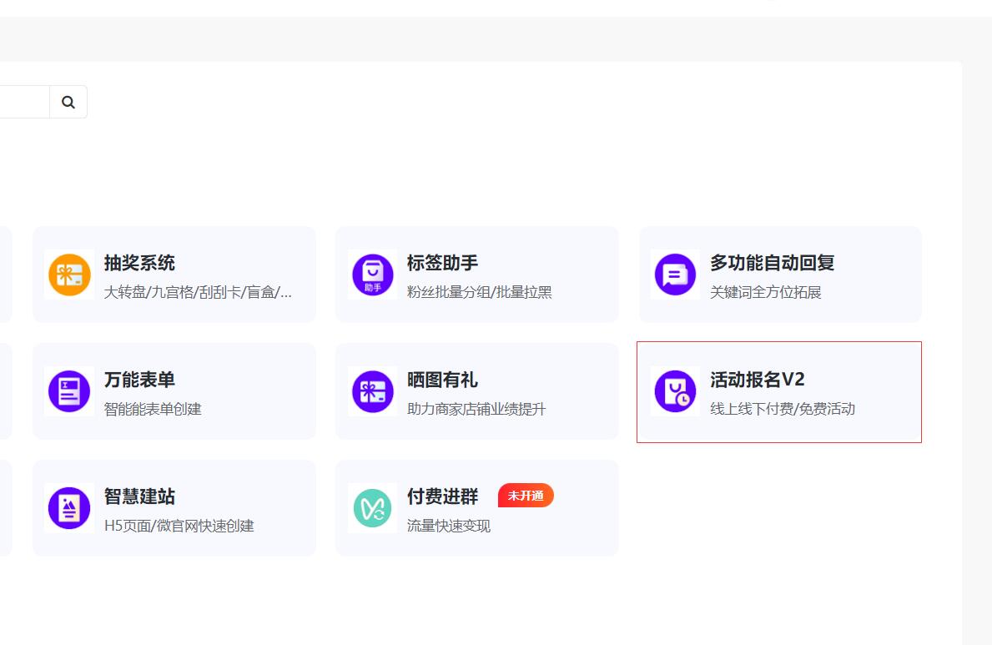This screenshot has height=645, width=992.
Task: Click the red 未开通 badge
Action: click(526, 496)
